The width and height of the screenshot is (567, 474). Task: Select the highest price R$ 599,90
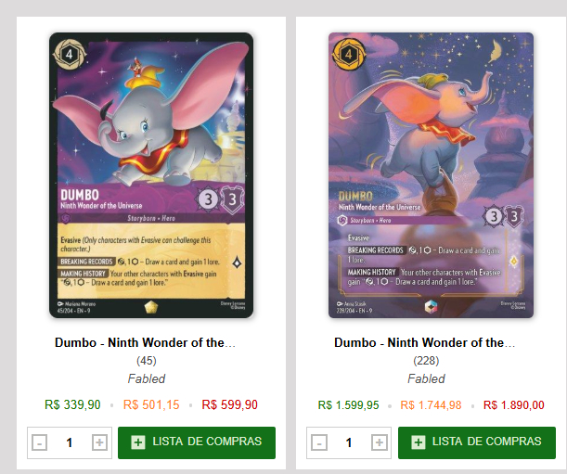[229, 404]
